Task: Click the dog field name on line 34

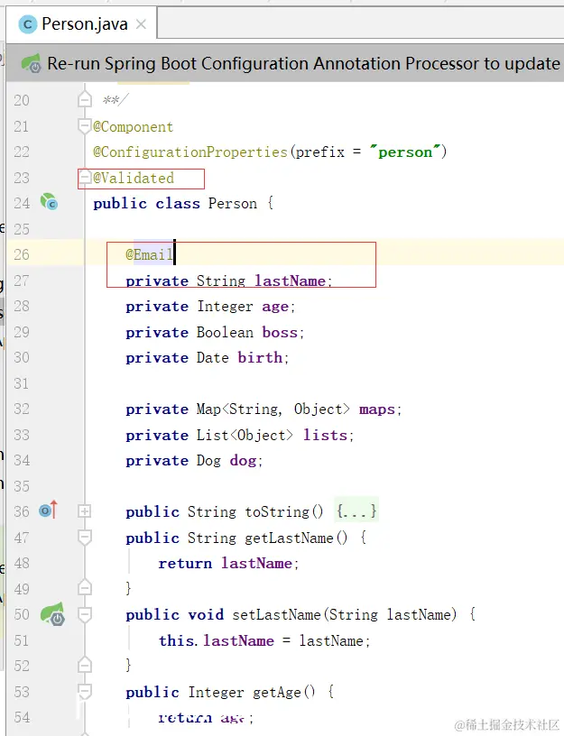Action: (x=243, y=461)
